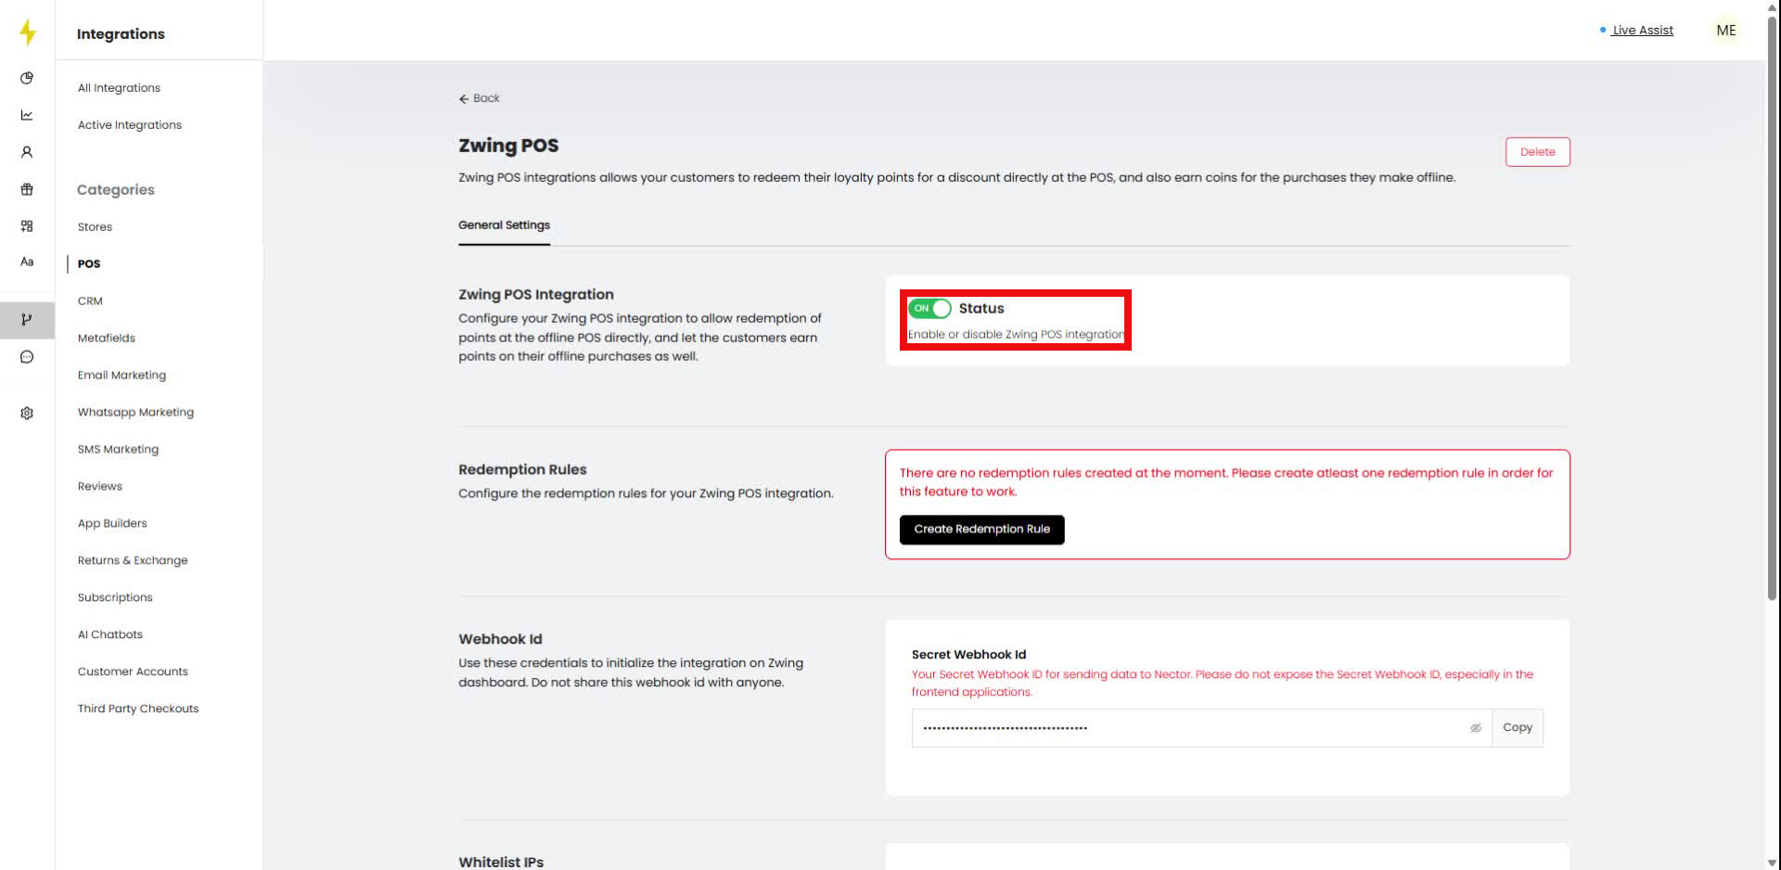Viewport: 1781px width, 870px height.
Task: Open the settings gear icon
Action: tap(27, 413)
